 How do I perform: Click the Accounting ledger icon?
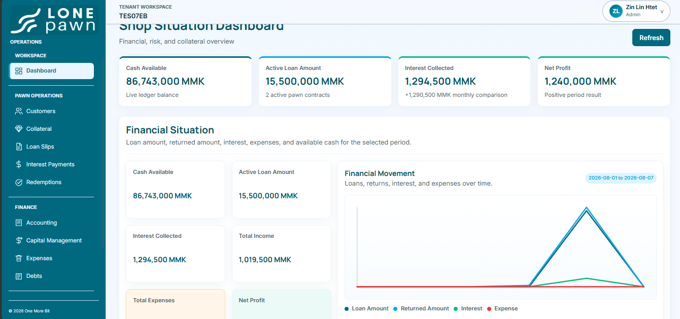(x=19, y=223)
